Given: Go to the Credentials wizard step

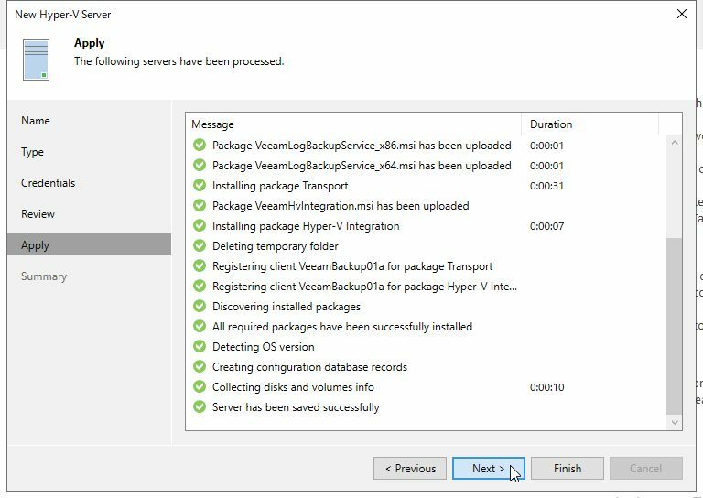Looking at the screenshot, I should 49,183.
